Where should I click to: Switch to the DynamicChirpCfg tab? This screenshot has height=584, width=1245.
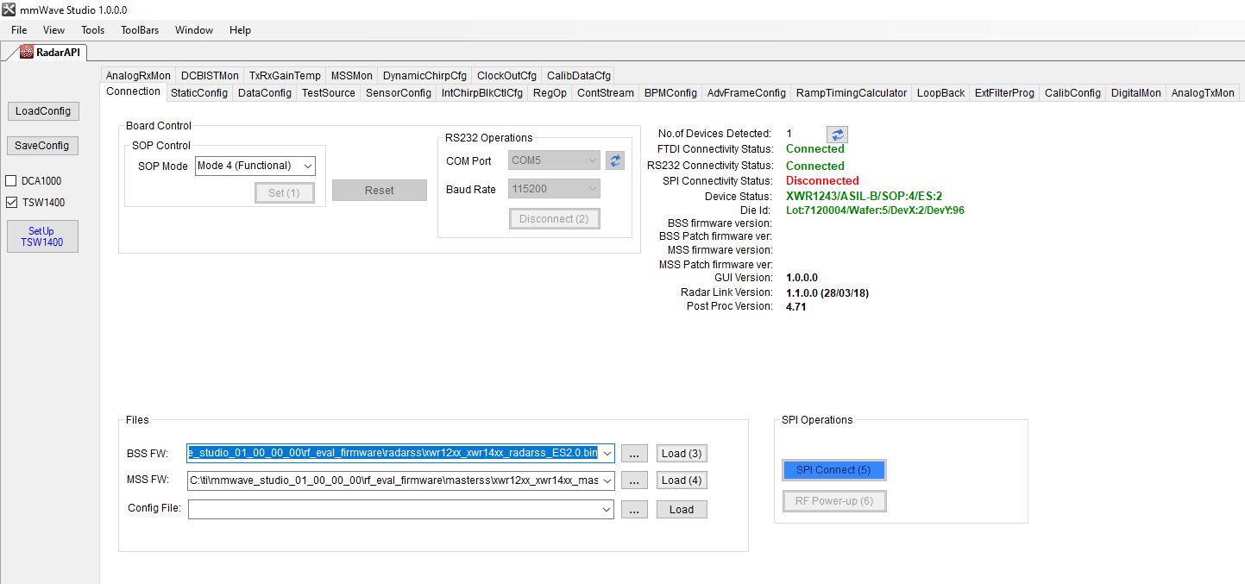point(424,76)
